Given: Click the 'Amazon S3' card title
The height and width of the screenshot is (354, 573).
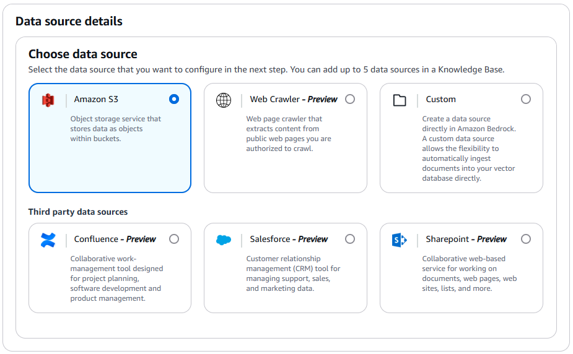Looking at the screenshot, I should coord(96,99).
